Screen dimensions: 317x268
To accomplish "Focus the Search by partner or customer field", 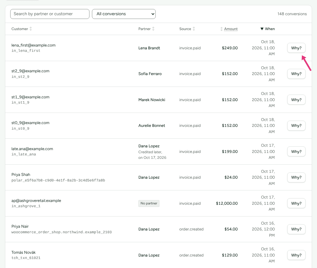I will tap(50, 14).
